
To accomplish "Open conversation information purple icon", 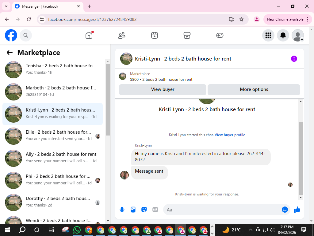I will pyautogui.click(x=294, y=59).
